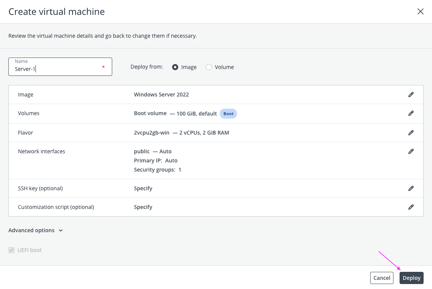Click the Flavor row edit pencil
Screen dimensions: 432x289
pyautogui.click(x=411, y=133)
